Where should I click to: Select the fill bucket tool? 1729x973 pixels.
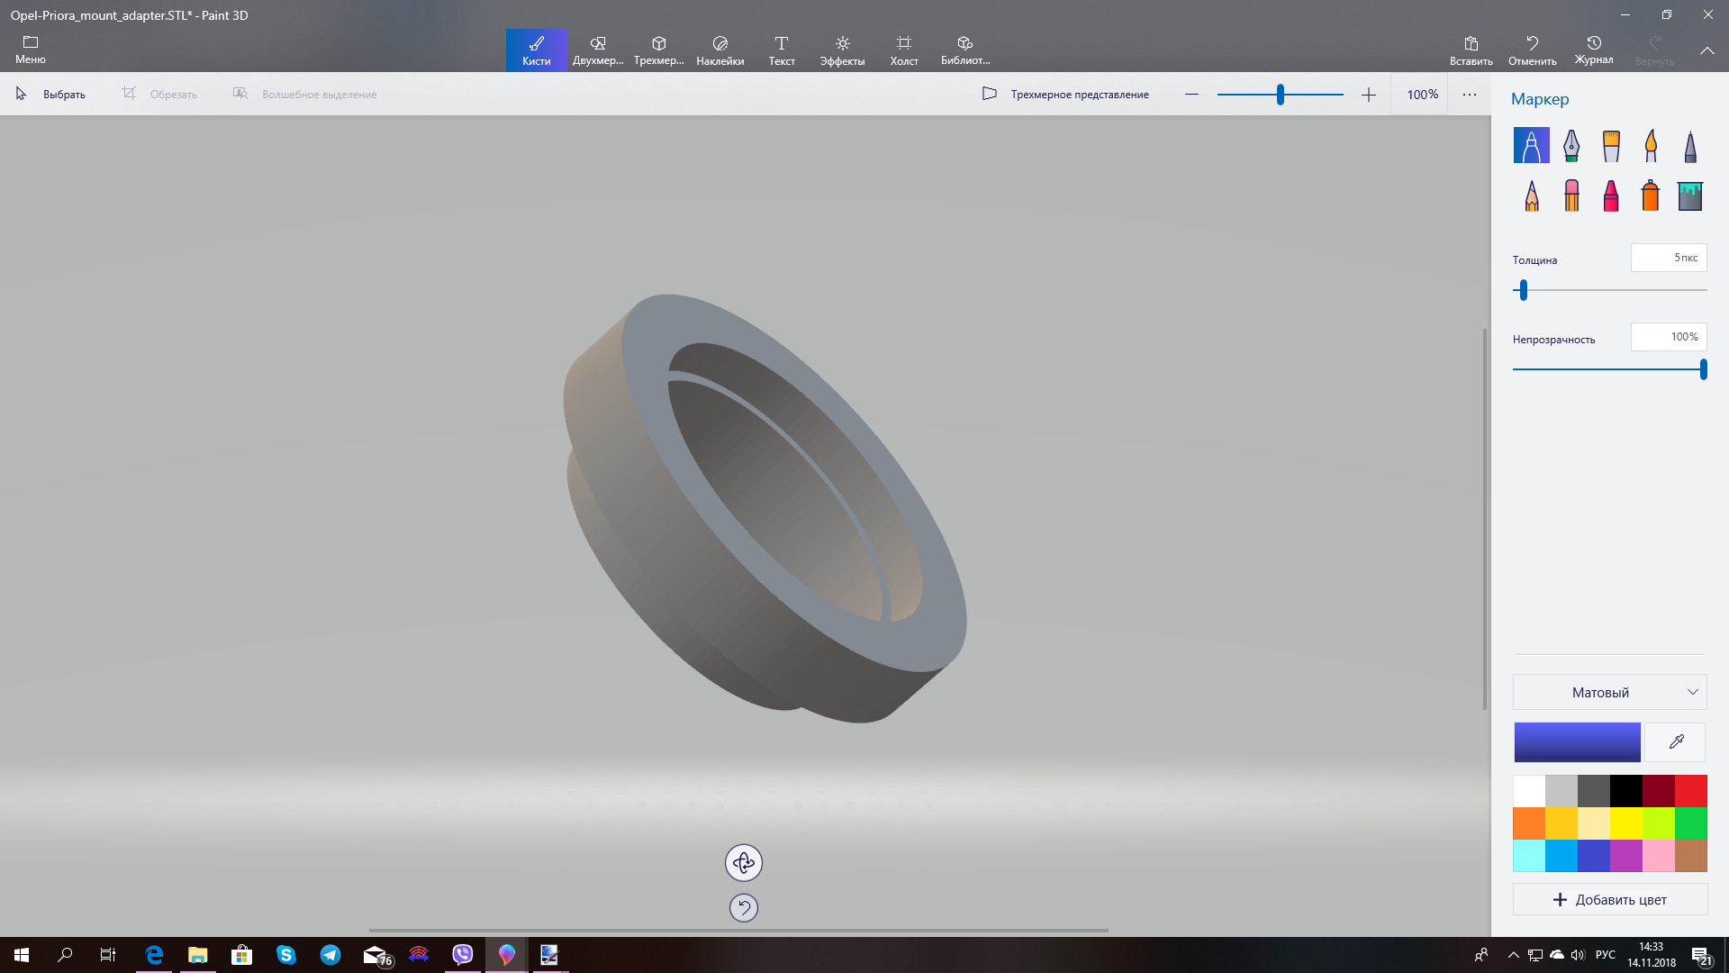click(x=1690, y=196)
